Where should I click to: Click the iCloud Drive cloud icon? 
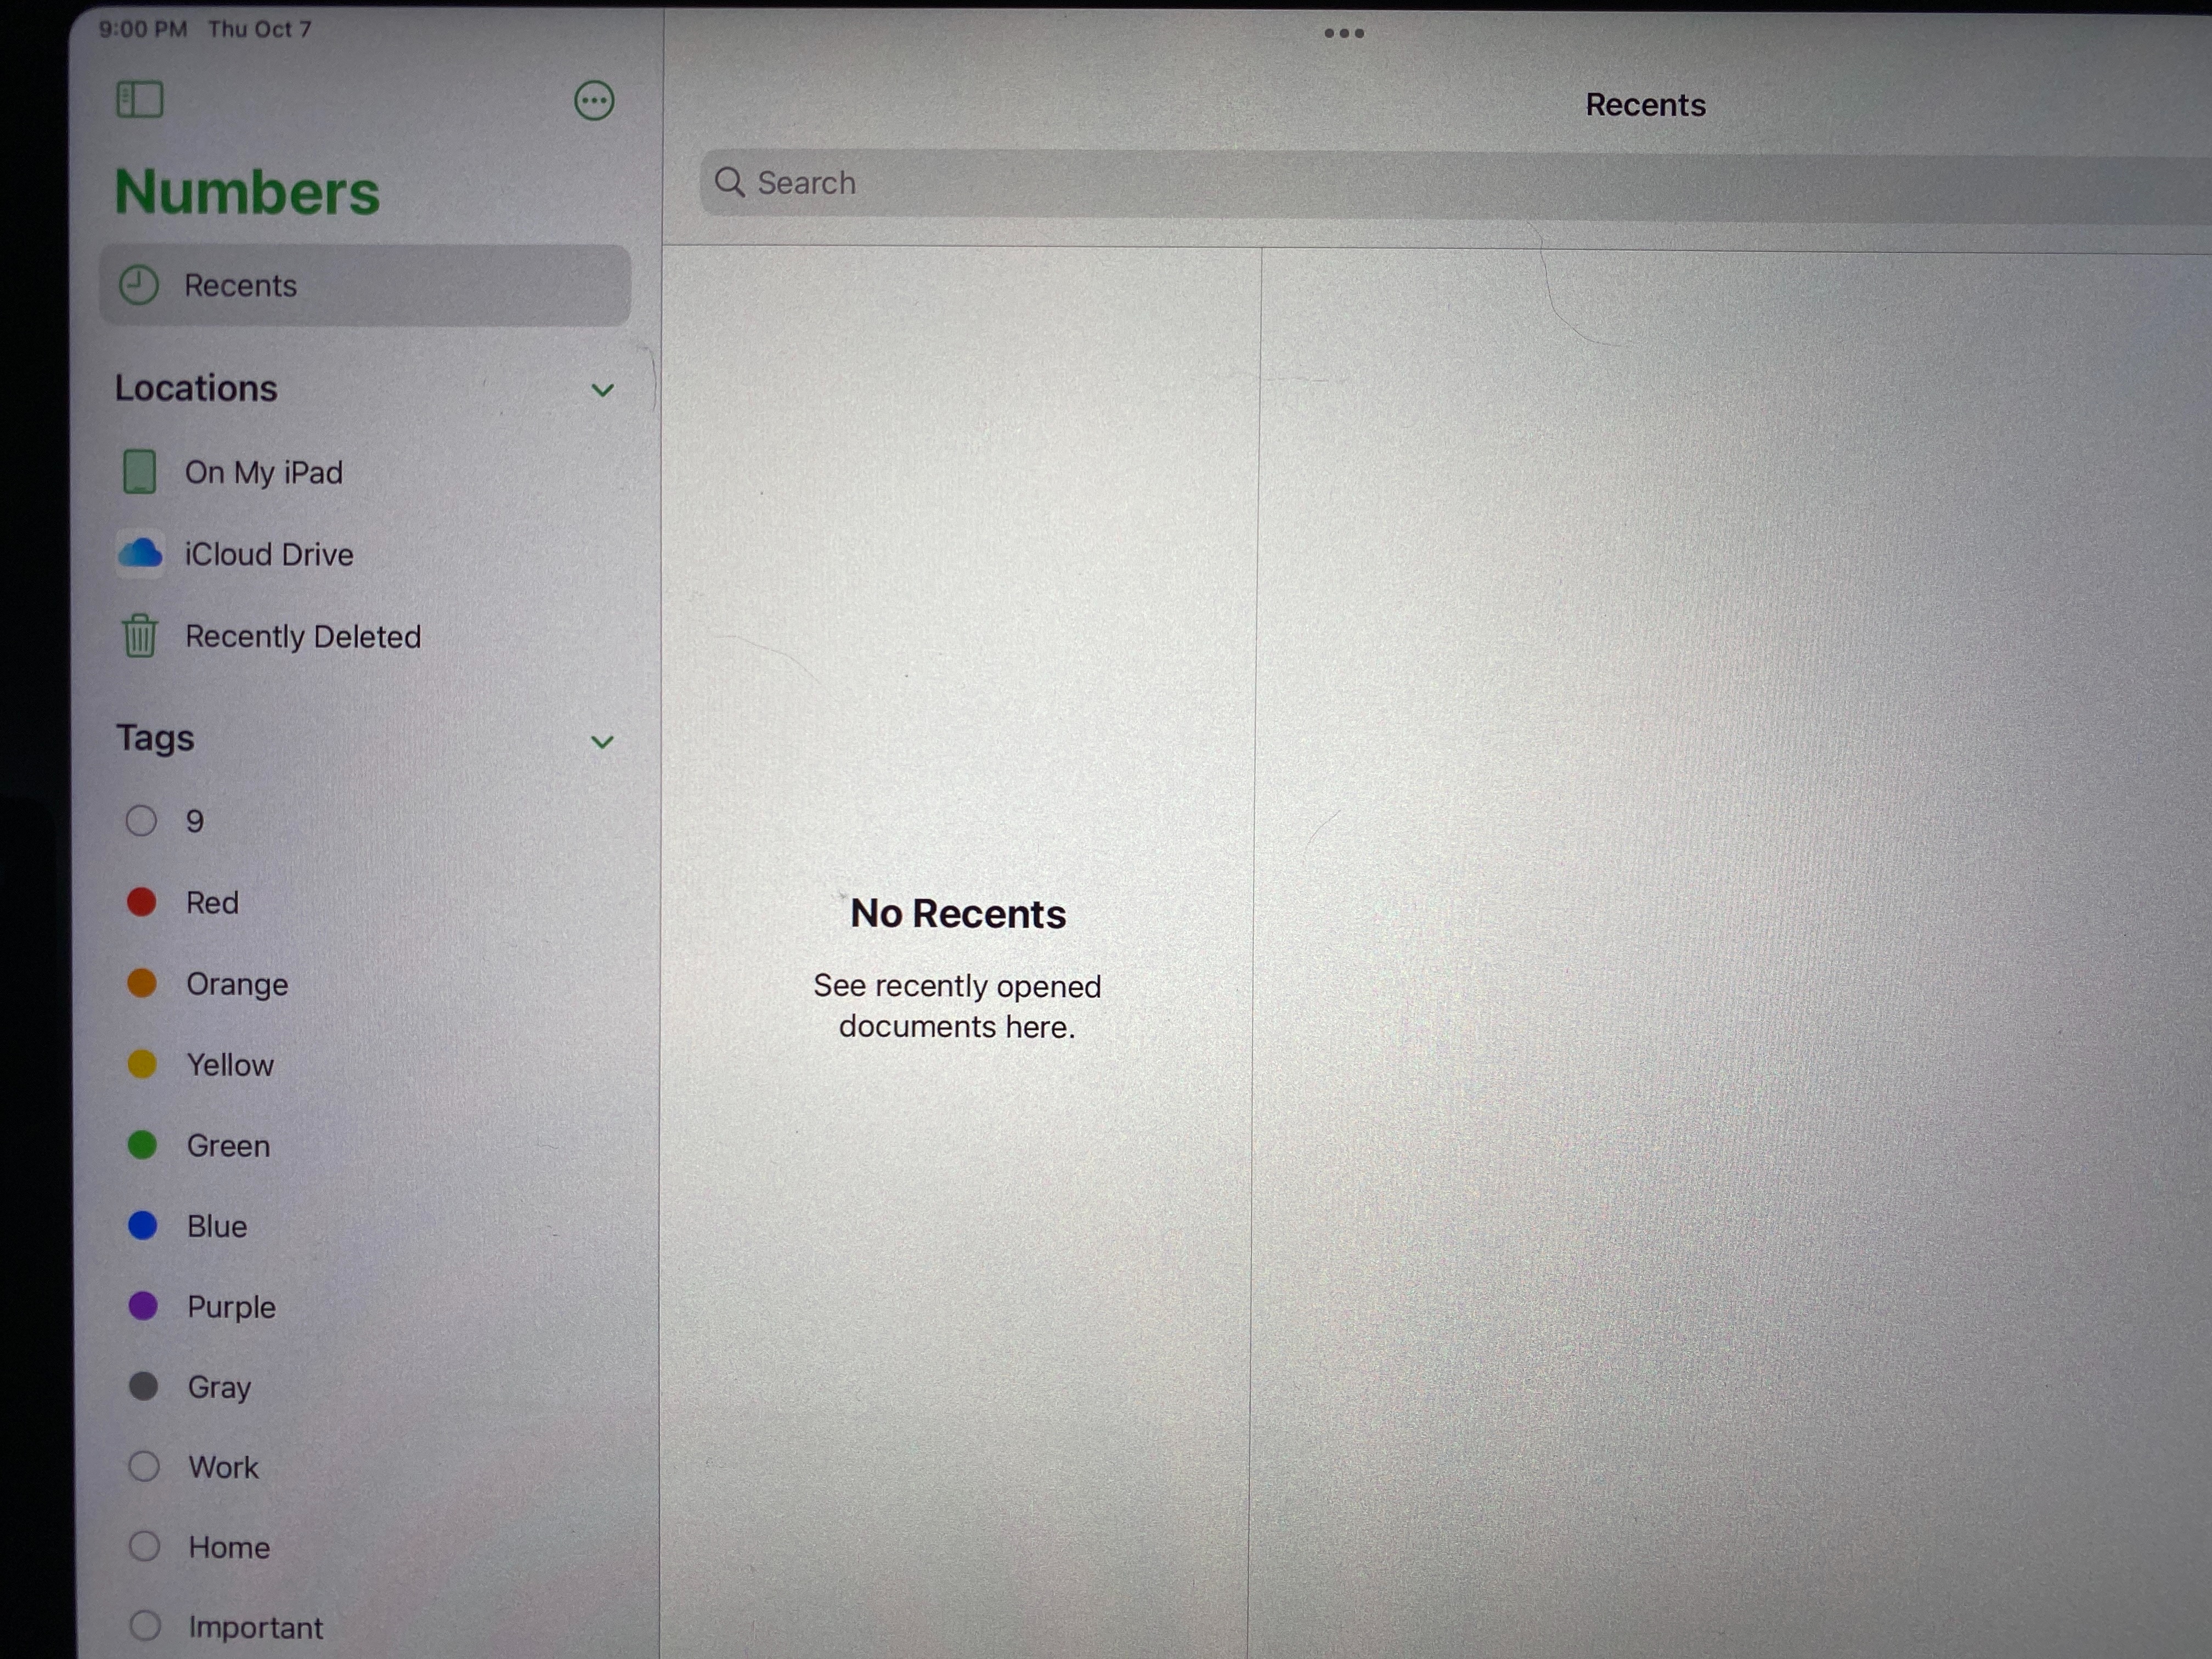(x=140, y=553)
